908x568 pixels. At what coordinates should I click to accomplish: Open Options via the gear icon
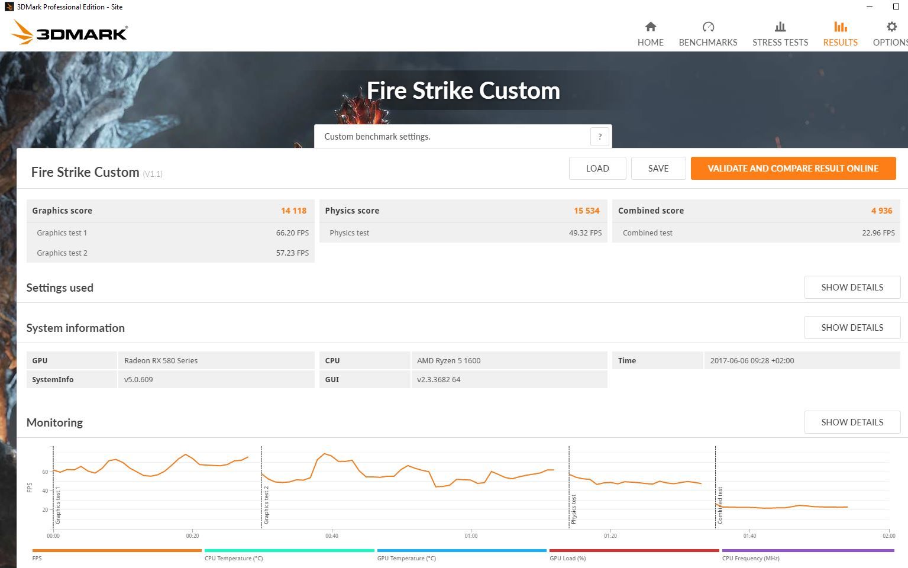click(891, 27)
